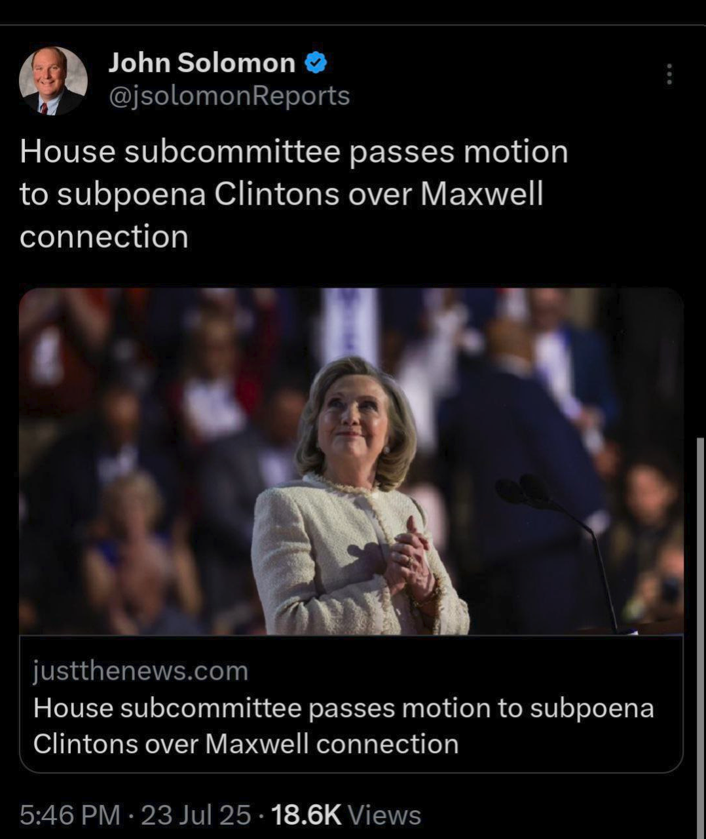Click the 23 Jul 25 date
The width and height of the screenshot is (706, 839).
tap(196, 815)
